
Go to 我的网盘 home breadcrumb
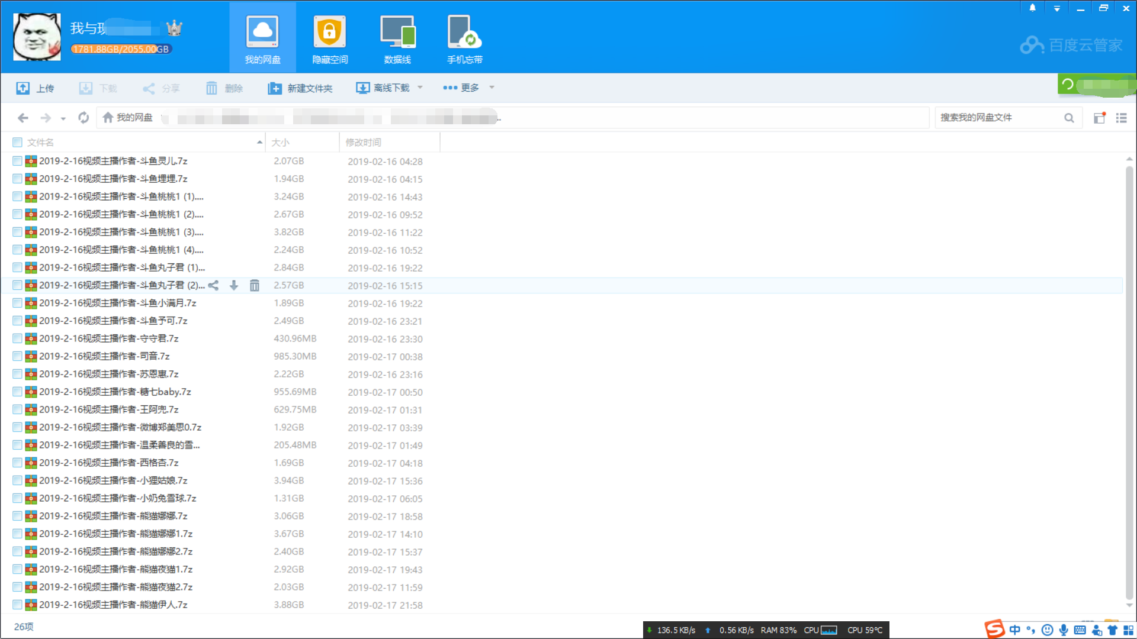(x=127, y=118)
